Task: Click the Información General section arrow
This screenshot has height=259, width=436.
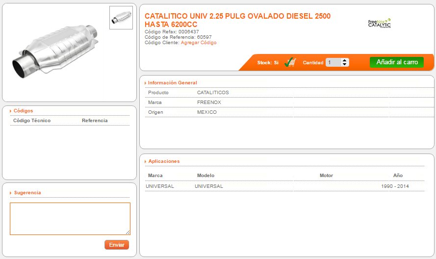Action: 146,83
